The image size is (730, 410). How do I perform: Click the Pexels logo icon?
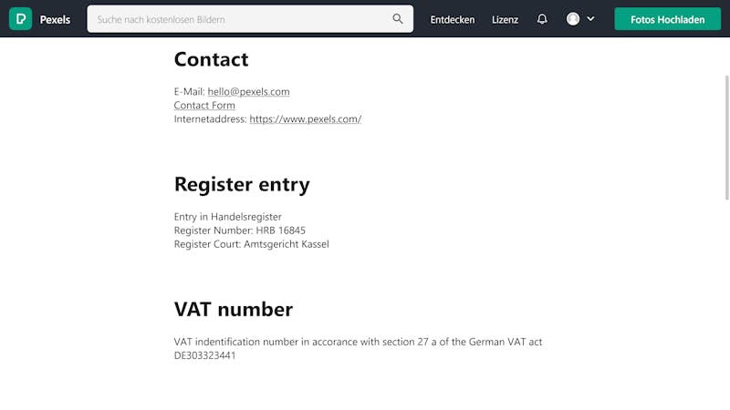coord(20,19)
